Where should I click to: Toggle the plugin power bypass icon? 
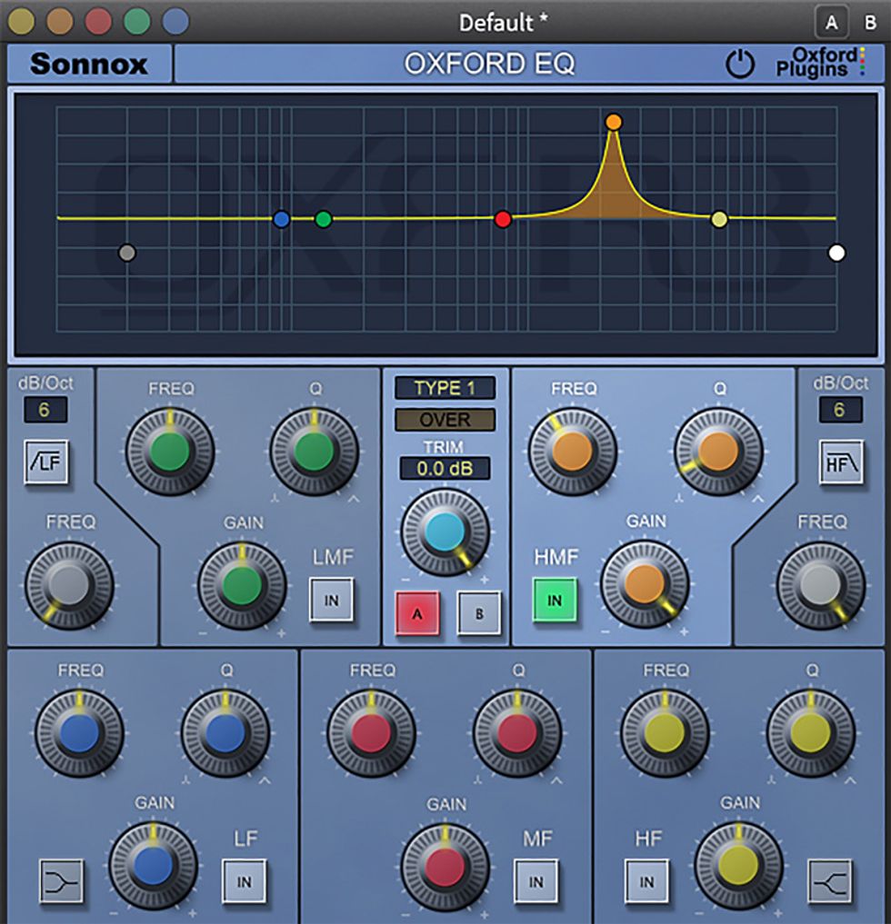click(x=739, y=64)
